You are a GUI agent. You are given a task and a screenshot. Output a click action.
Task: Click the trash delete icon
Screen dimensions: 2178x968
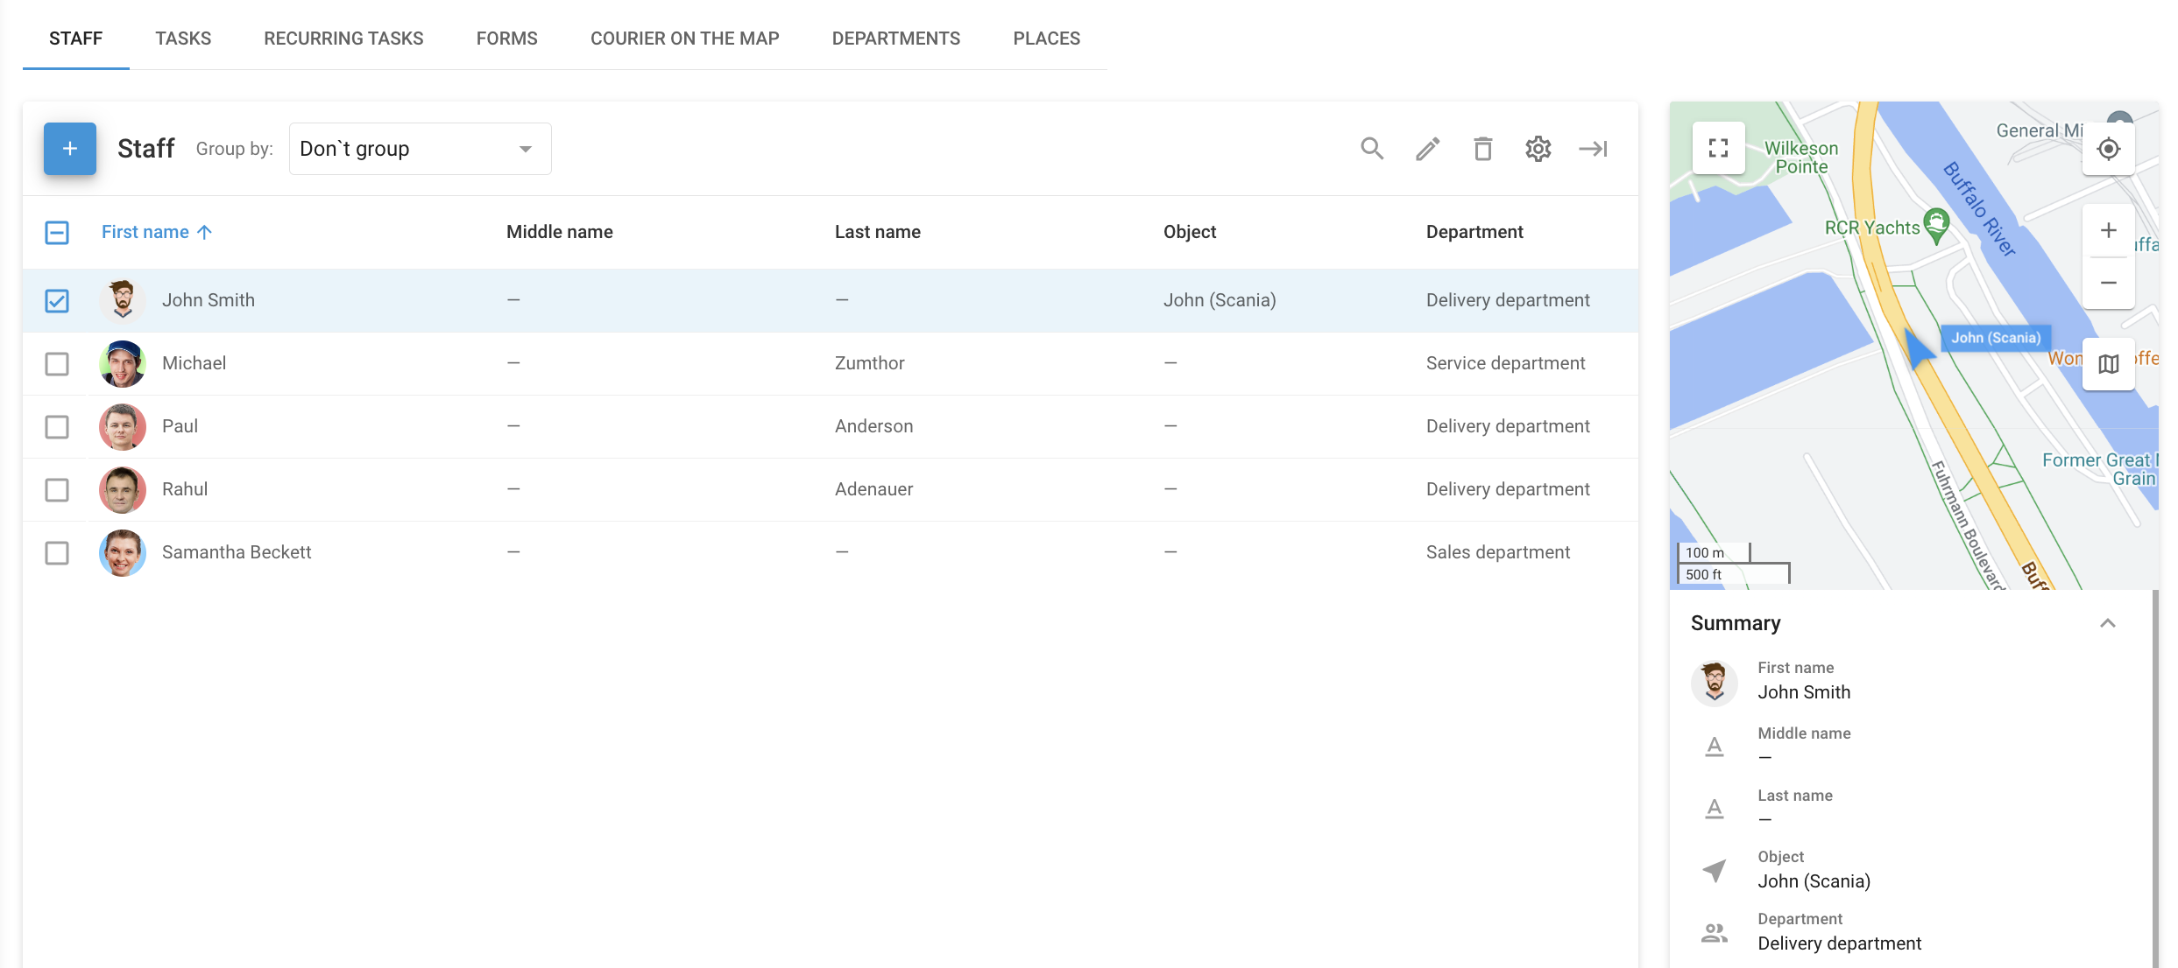tap(1482, 149)
